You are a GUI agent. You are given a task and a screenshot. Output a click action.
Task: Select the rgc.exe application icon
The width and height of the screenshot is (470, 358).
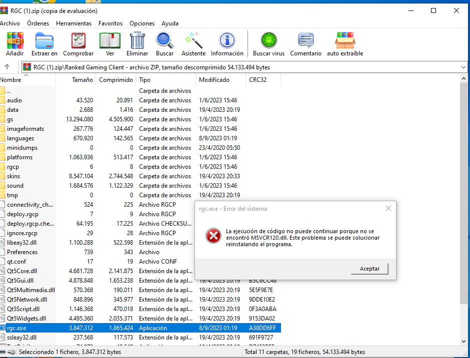(x=2, y=328)
